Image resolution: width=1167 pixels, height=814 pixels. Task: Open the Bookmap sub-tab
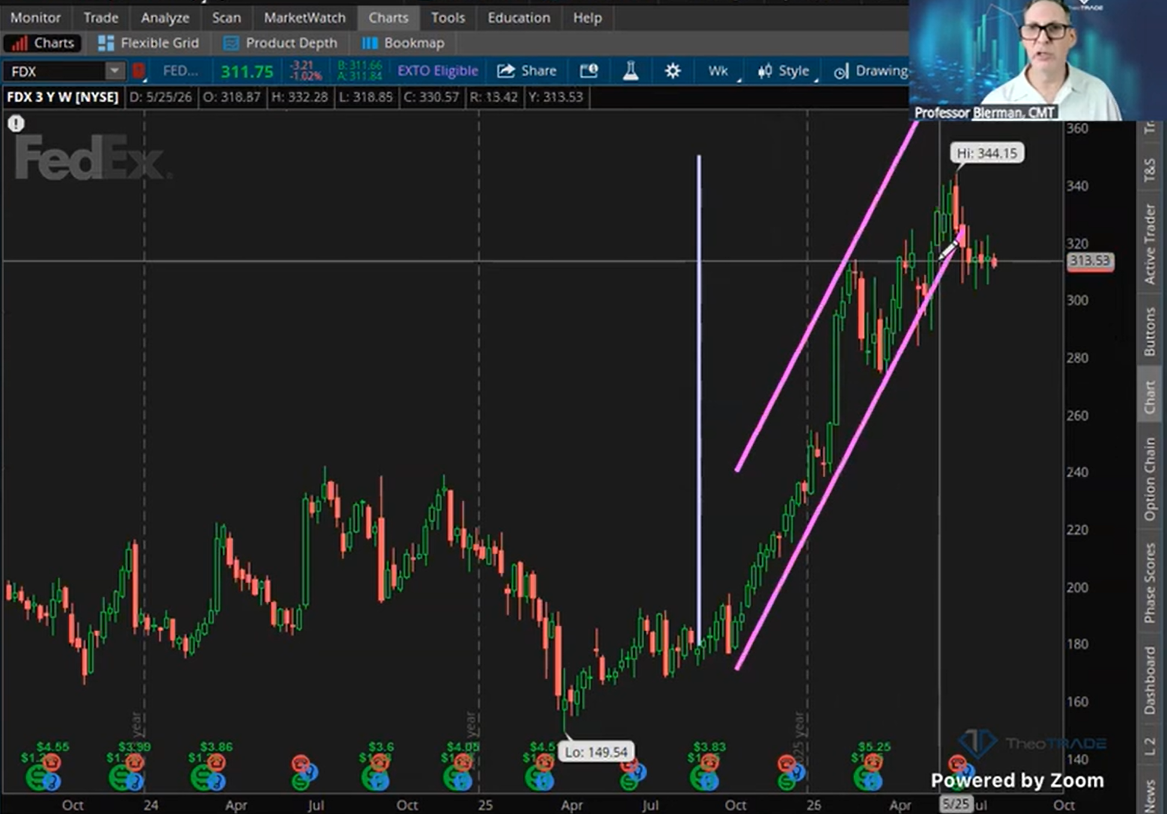(x=403, y=43)
